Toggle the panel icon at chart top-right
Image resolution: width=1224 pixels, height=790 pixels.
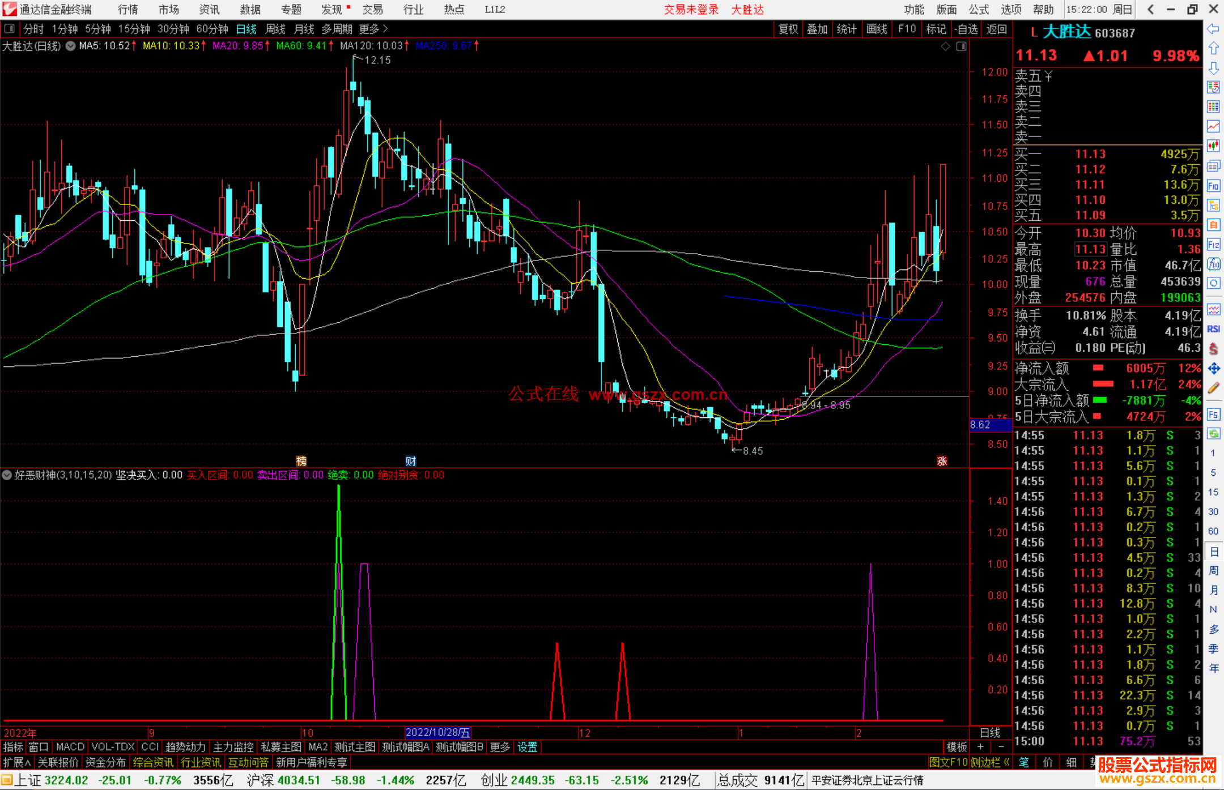click(961, 46)
